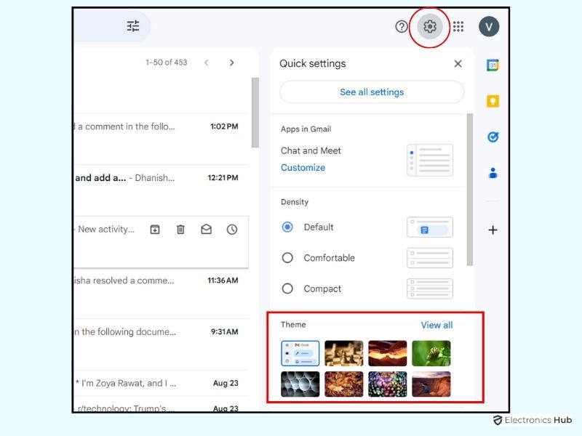Select the Comfortable density option
This screenshot has height=436, width=582.
click(287, 258)
